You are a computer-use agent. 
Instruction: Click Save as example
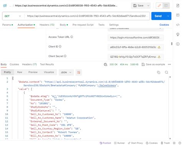153,64
